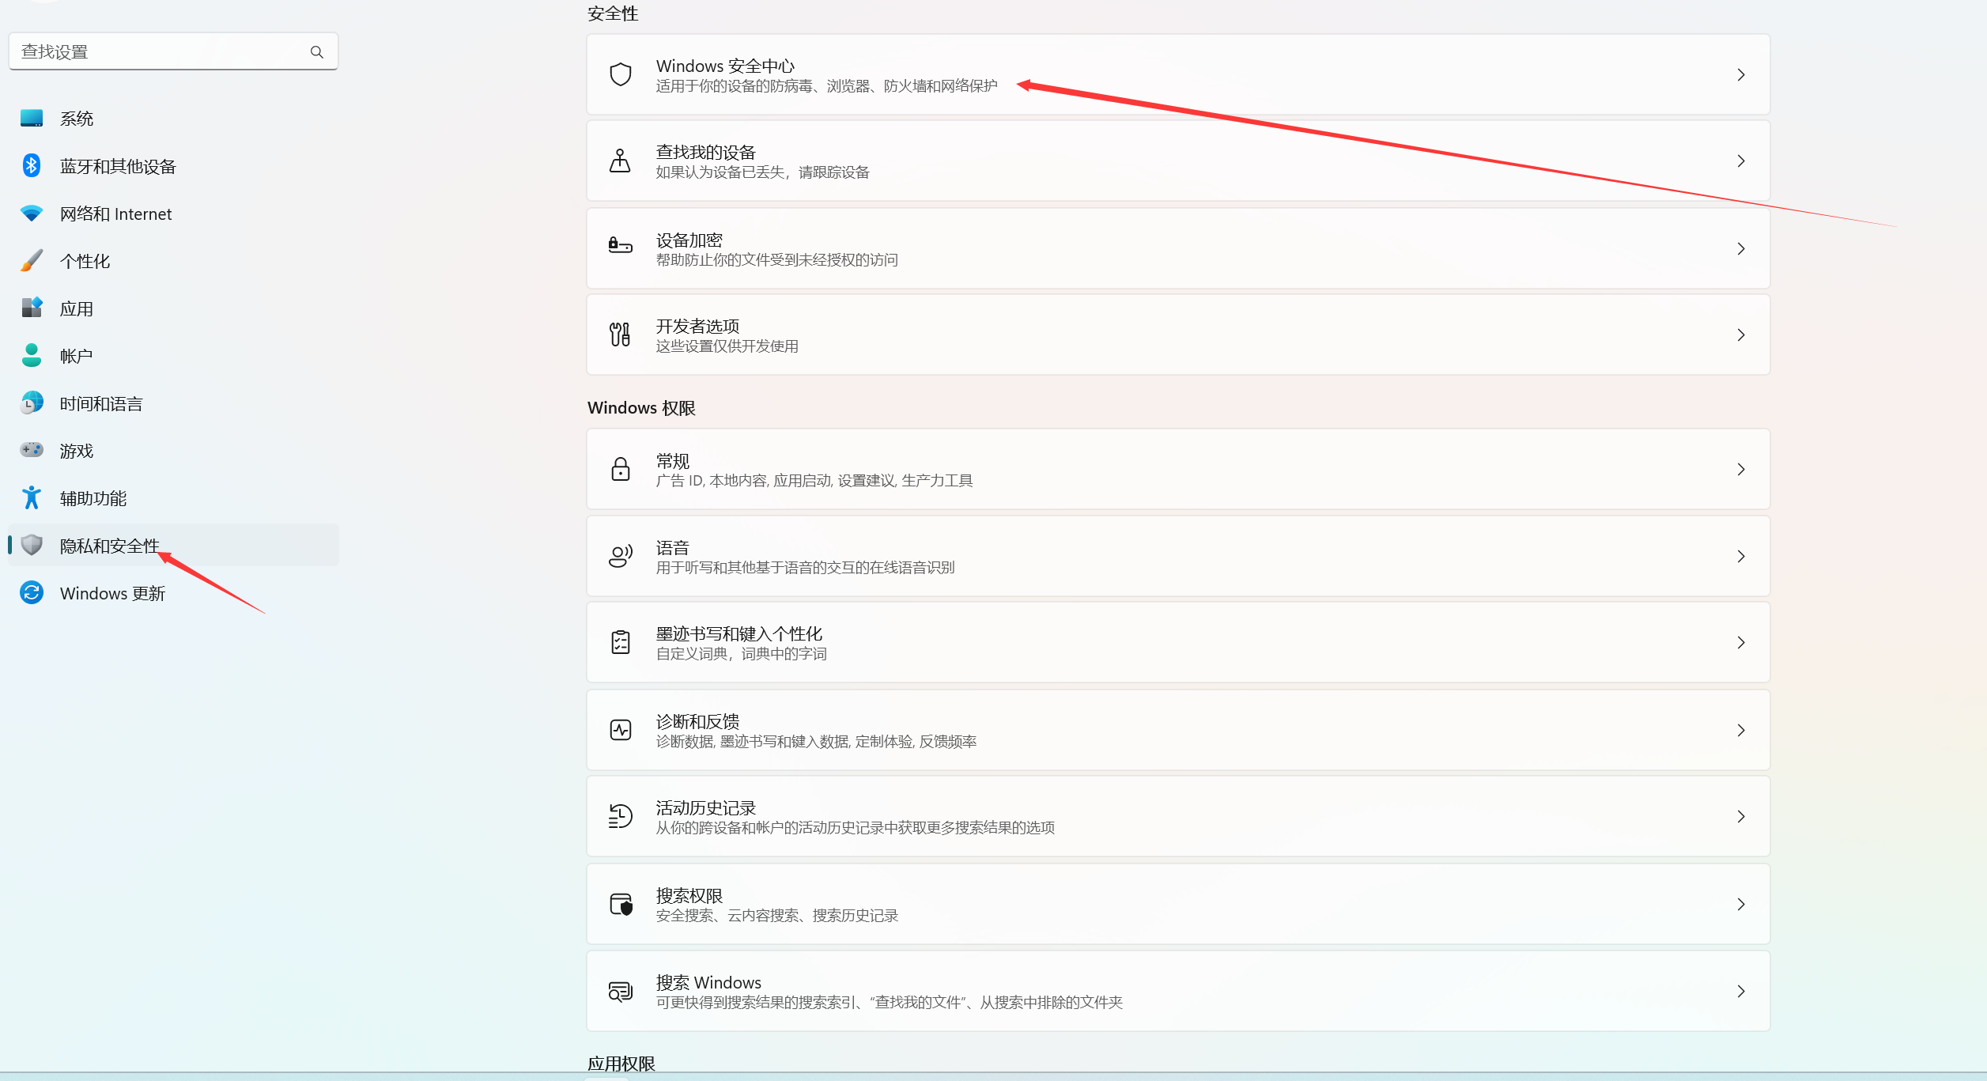Expand 设备加密 via its chevron
1987x1081 pixels.
pos(1741,249)
